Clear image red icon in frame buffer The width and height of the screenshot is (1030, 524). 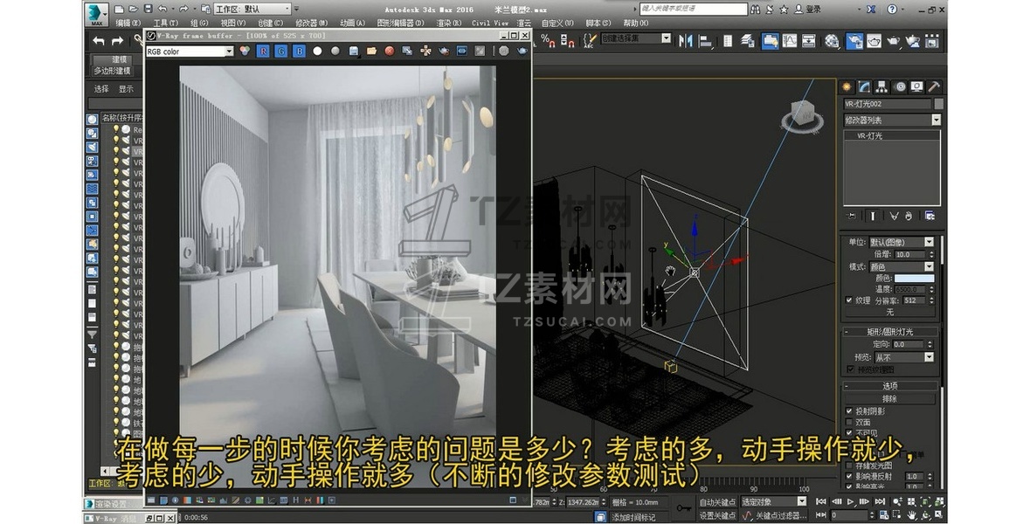click(390, 51)
